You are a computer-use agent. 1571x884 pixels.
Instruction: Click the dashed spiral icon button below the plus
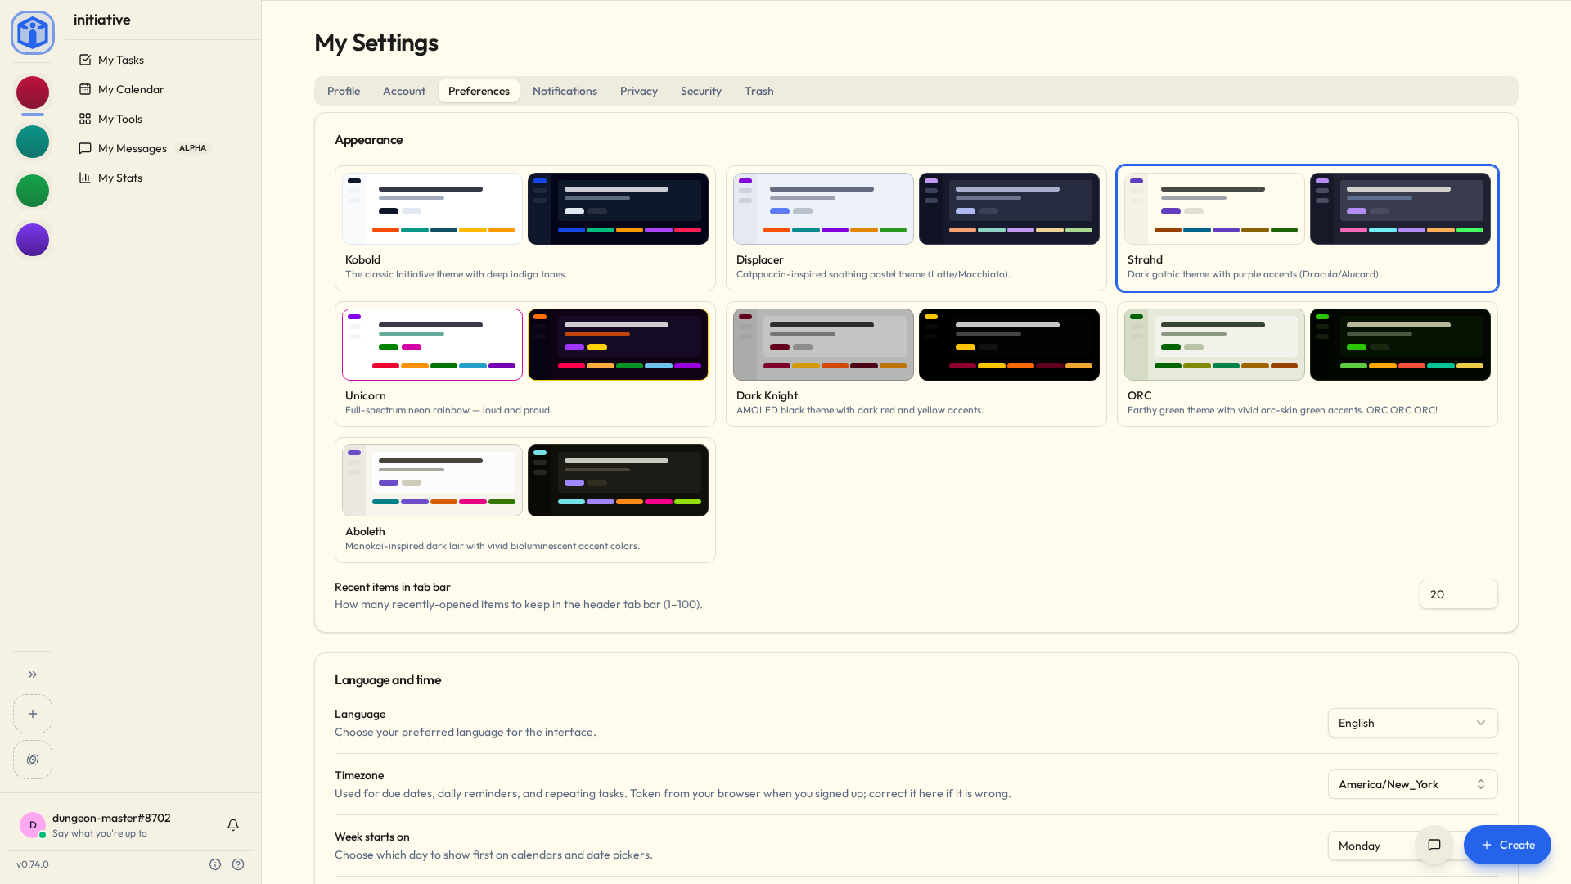(x=33, y=760)
